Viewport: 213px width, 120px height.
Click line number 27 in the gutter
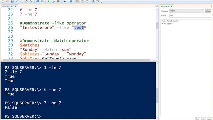click(10, 32)
